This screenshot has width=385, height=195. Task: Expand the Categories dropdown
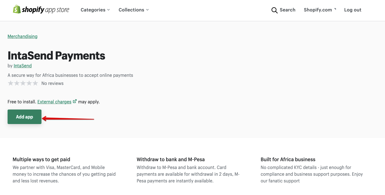point(95,10)
